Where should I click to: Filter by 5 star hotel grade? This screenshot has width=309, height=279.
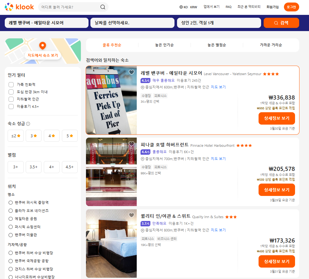click(x=70, y=136)
